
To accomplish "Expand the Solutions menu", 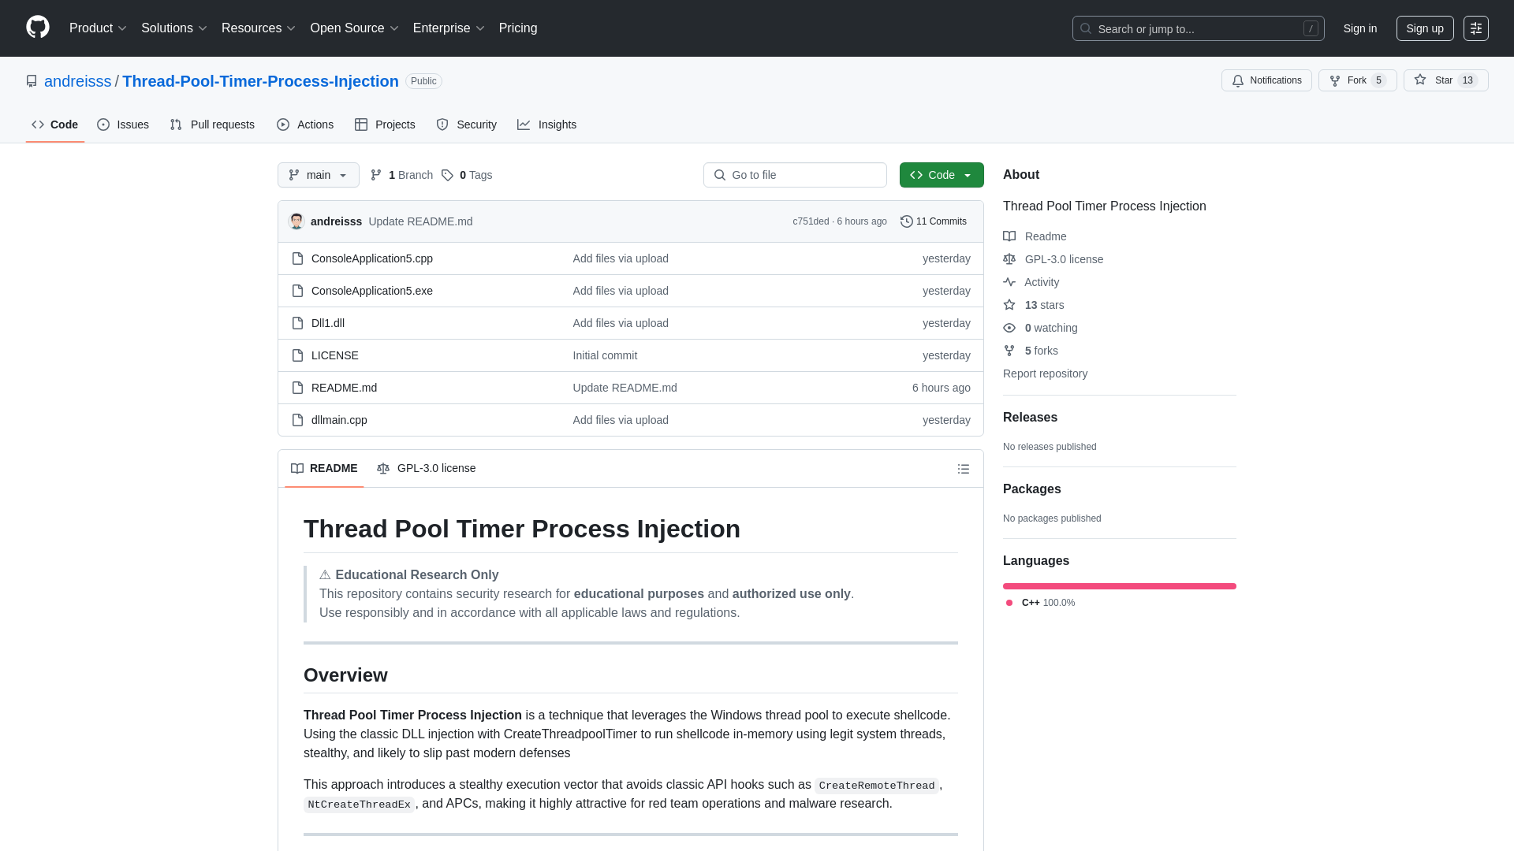I will [x=174, y=28].
